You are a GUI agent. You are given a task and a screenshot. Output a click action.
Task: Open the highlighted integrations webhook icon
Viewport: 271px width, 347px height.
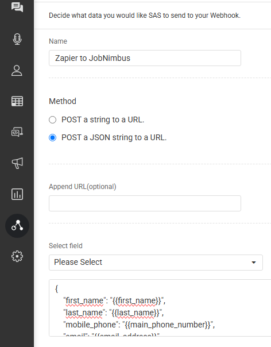pos(17,226)
